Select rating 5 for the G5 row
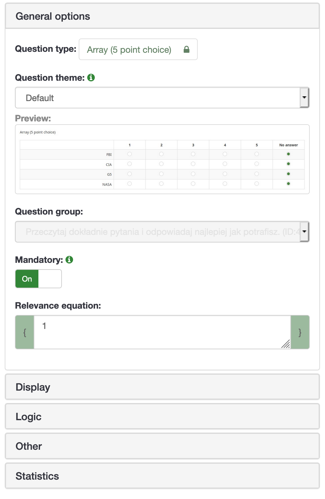Viewport: 325px width, 499px height. (257, 174)
